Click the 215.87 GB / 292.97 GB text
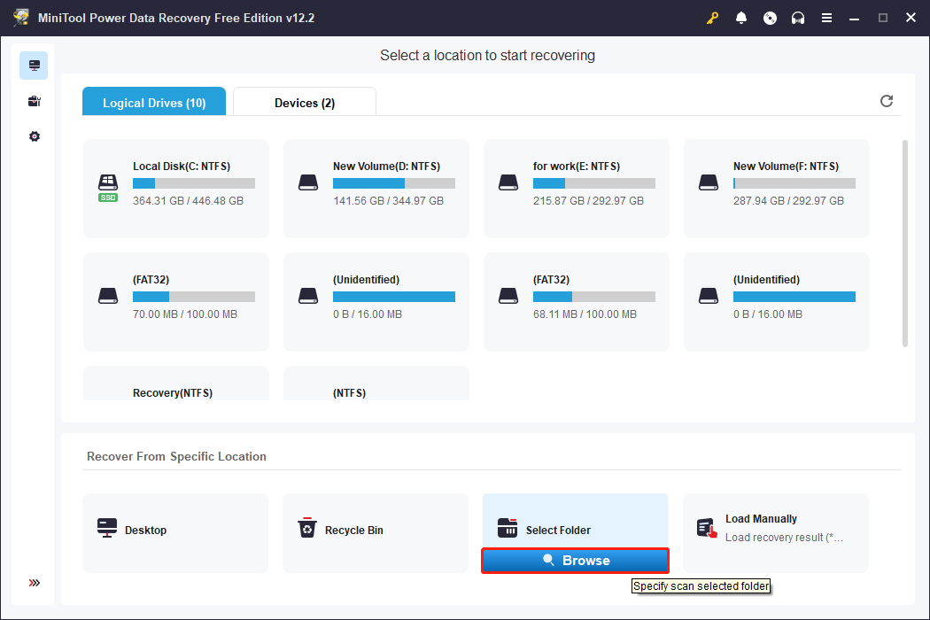The image size is (930, 620). coord(588,200)
